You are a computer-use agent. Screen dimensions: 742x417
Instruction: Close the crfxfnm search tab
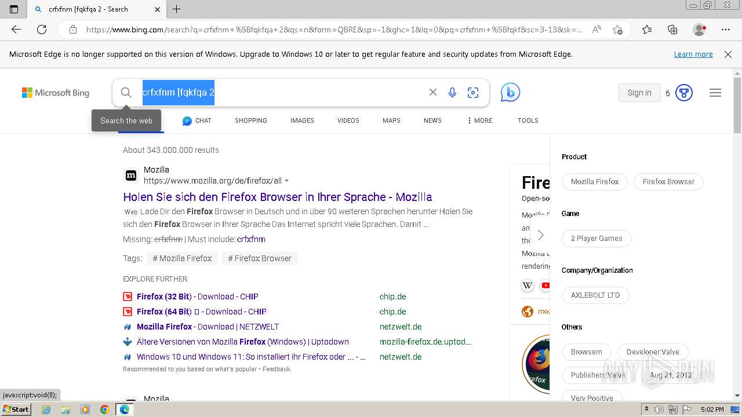coord(157,9)
